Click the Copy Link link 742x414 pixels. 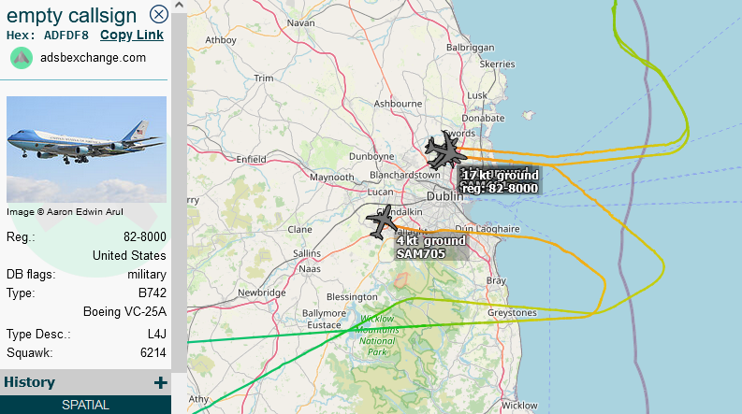coord(132,35)
